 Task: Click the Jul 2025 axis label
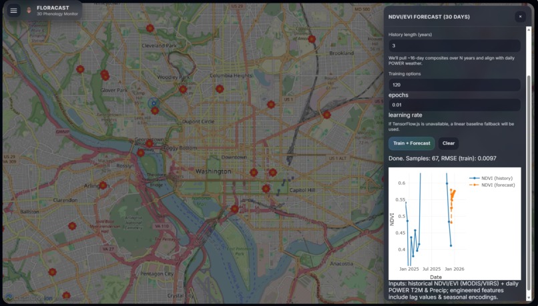tap(431, 269)
